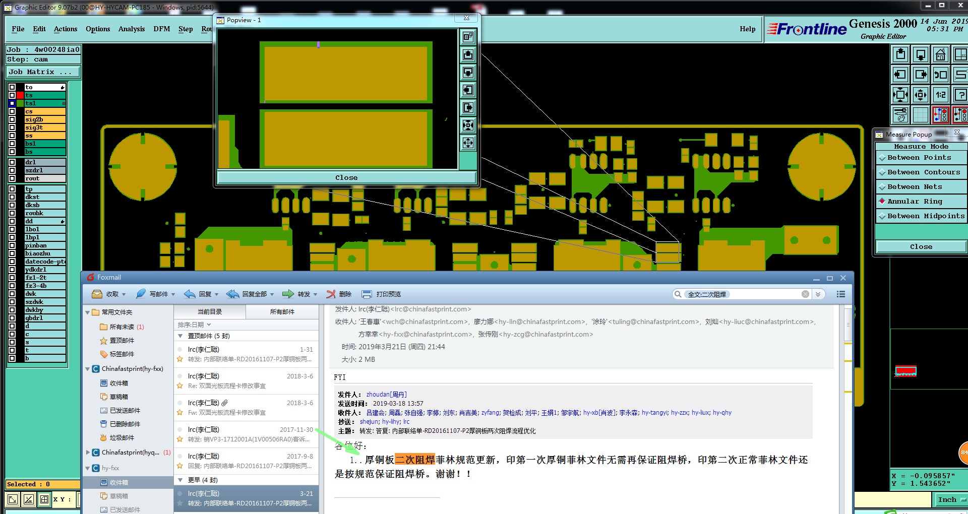Switch to 所有邮件 tab in Foxmail
Image resolution: width=968 pixels, height=514 pixels.
(x=282, y=312)
